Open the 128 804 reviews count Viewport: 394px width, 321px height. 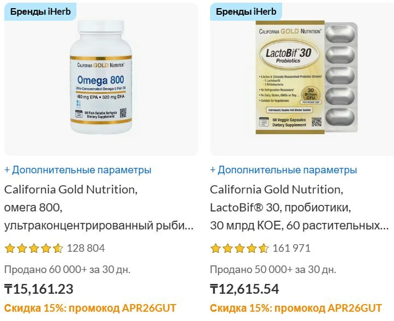(x=86, y=248)
